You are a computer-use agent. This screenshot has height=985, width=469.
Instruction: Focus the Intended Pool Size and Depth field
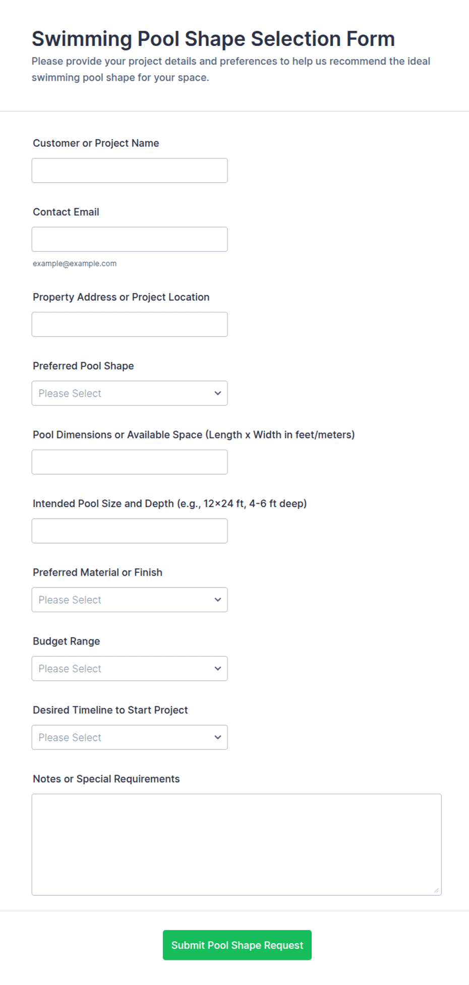pyautogui.click(x=130, y=531)
